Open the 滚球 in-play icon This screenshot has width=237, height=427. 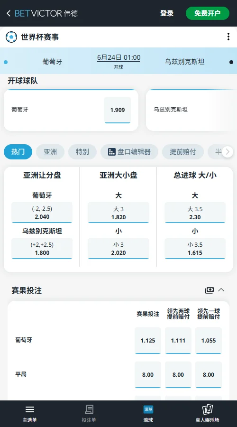[148, 409]
